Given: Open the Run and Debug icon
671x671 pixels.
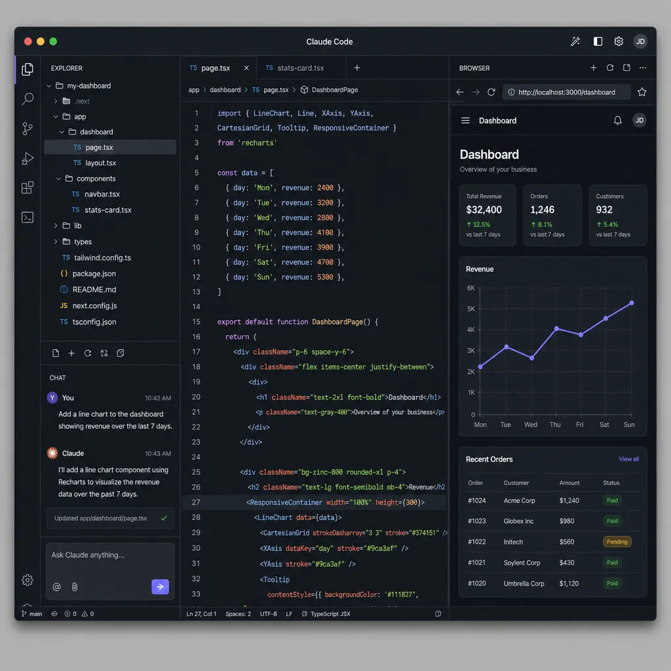Looking at the screenshot, I should coord(28,159).
